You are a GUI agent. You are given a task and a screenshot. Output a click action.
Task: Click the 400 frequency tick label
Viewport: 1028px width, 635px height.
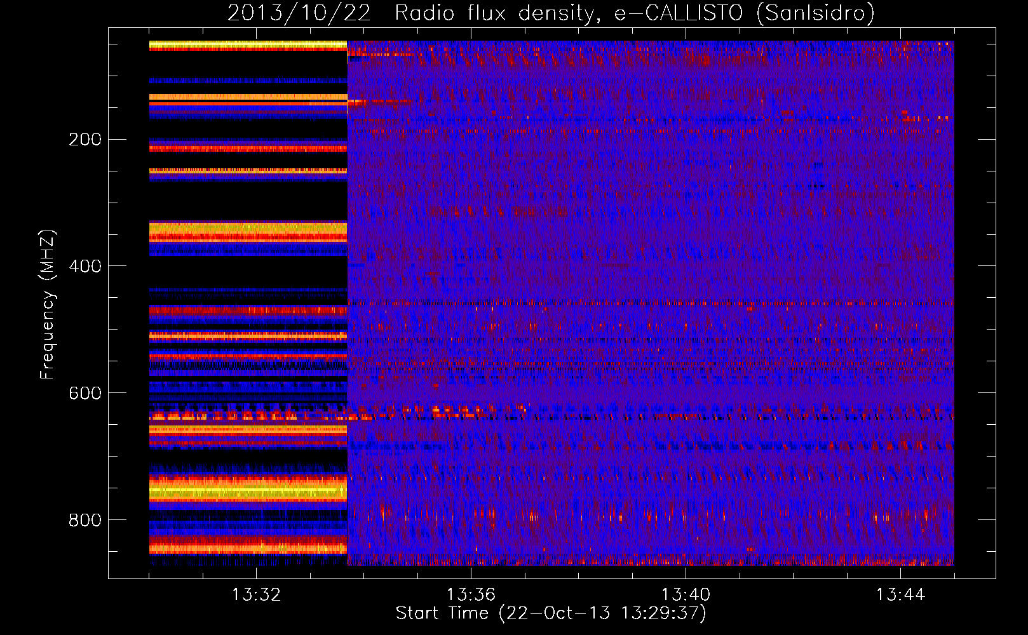[x=85, y=266]
